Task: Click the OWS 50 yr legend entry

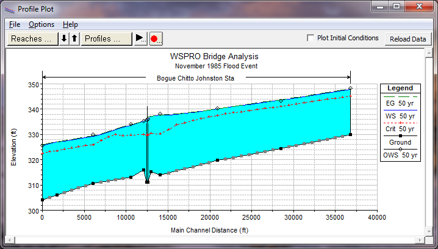Action: pyautogui.click(x=401, y=155)
